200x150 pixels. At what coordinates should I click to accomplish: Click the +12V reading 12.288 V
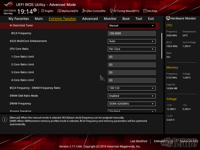(x=171, y=109)
